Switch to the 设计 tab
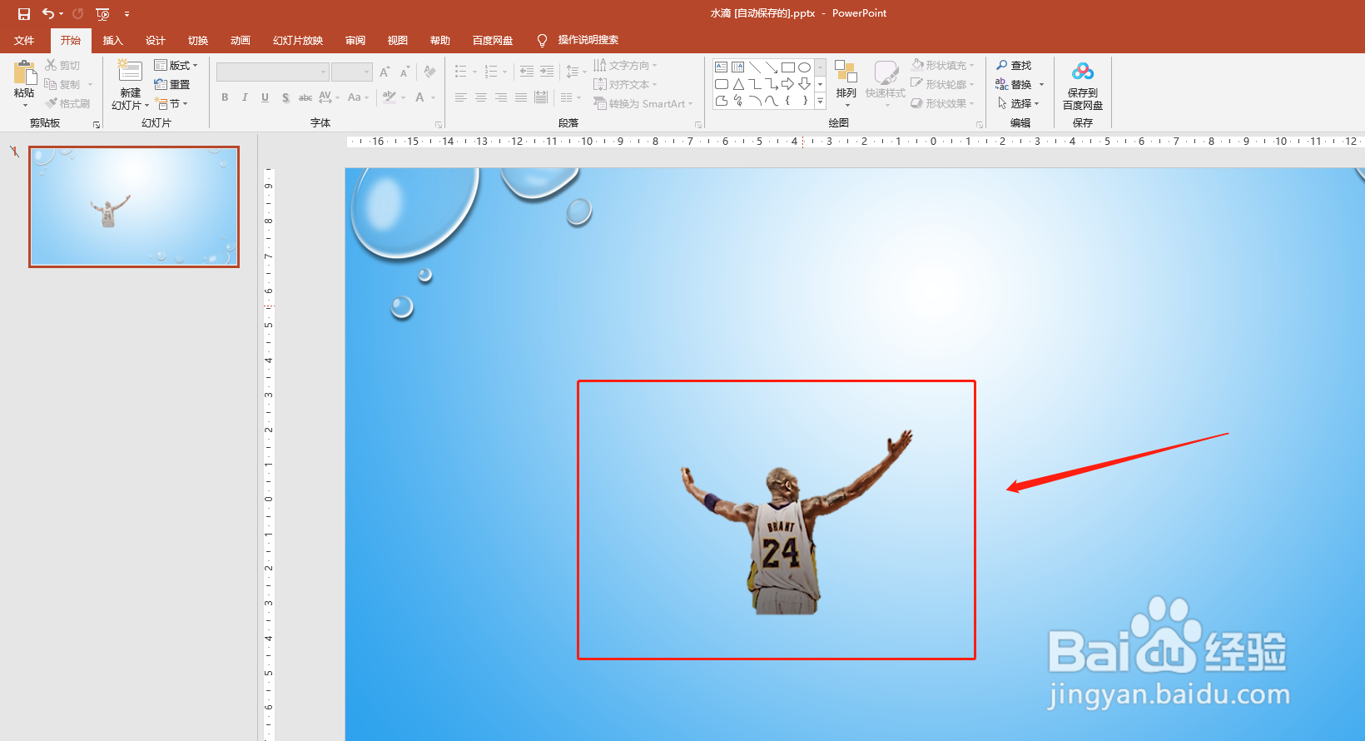The image size is (1365, 741). click(155, 40)
